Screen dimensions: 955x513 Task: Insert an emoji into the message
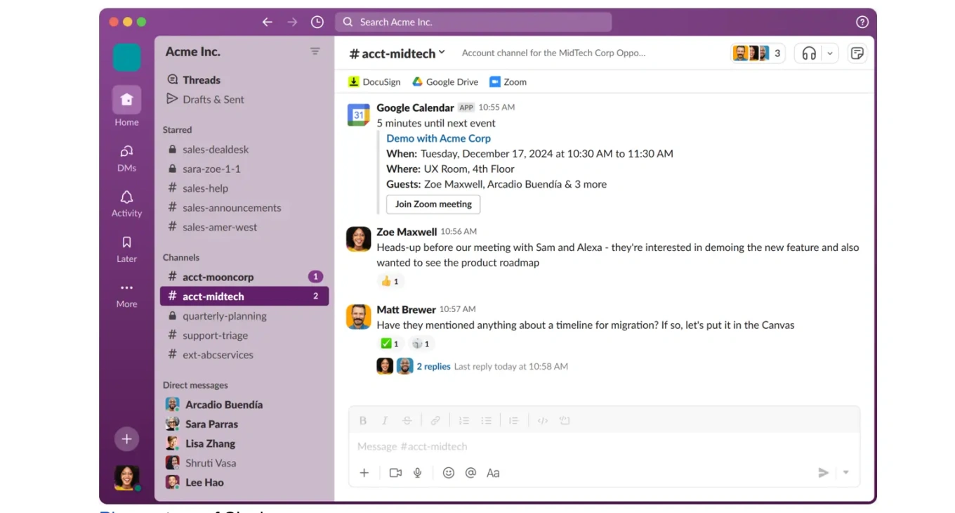pos(449,472)
